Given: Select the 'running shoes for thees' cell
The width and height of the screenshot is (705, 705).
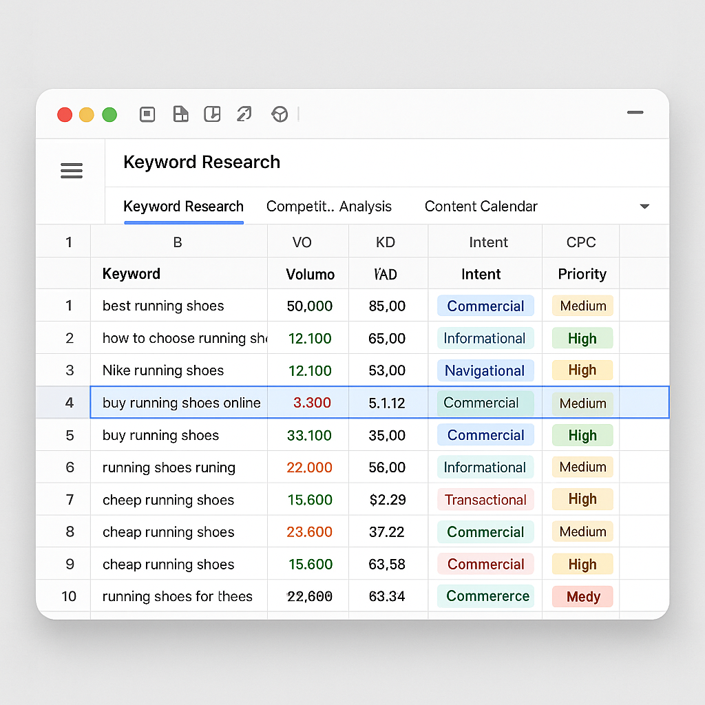Looking at the screenshot, I should (178, 596).
